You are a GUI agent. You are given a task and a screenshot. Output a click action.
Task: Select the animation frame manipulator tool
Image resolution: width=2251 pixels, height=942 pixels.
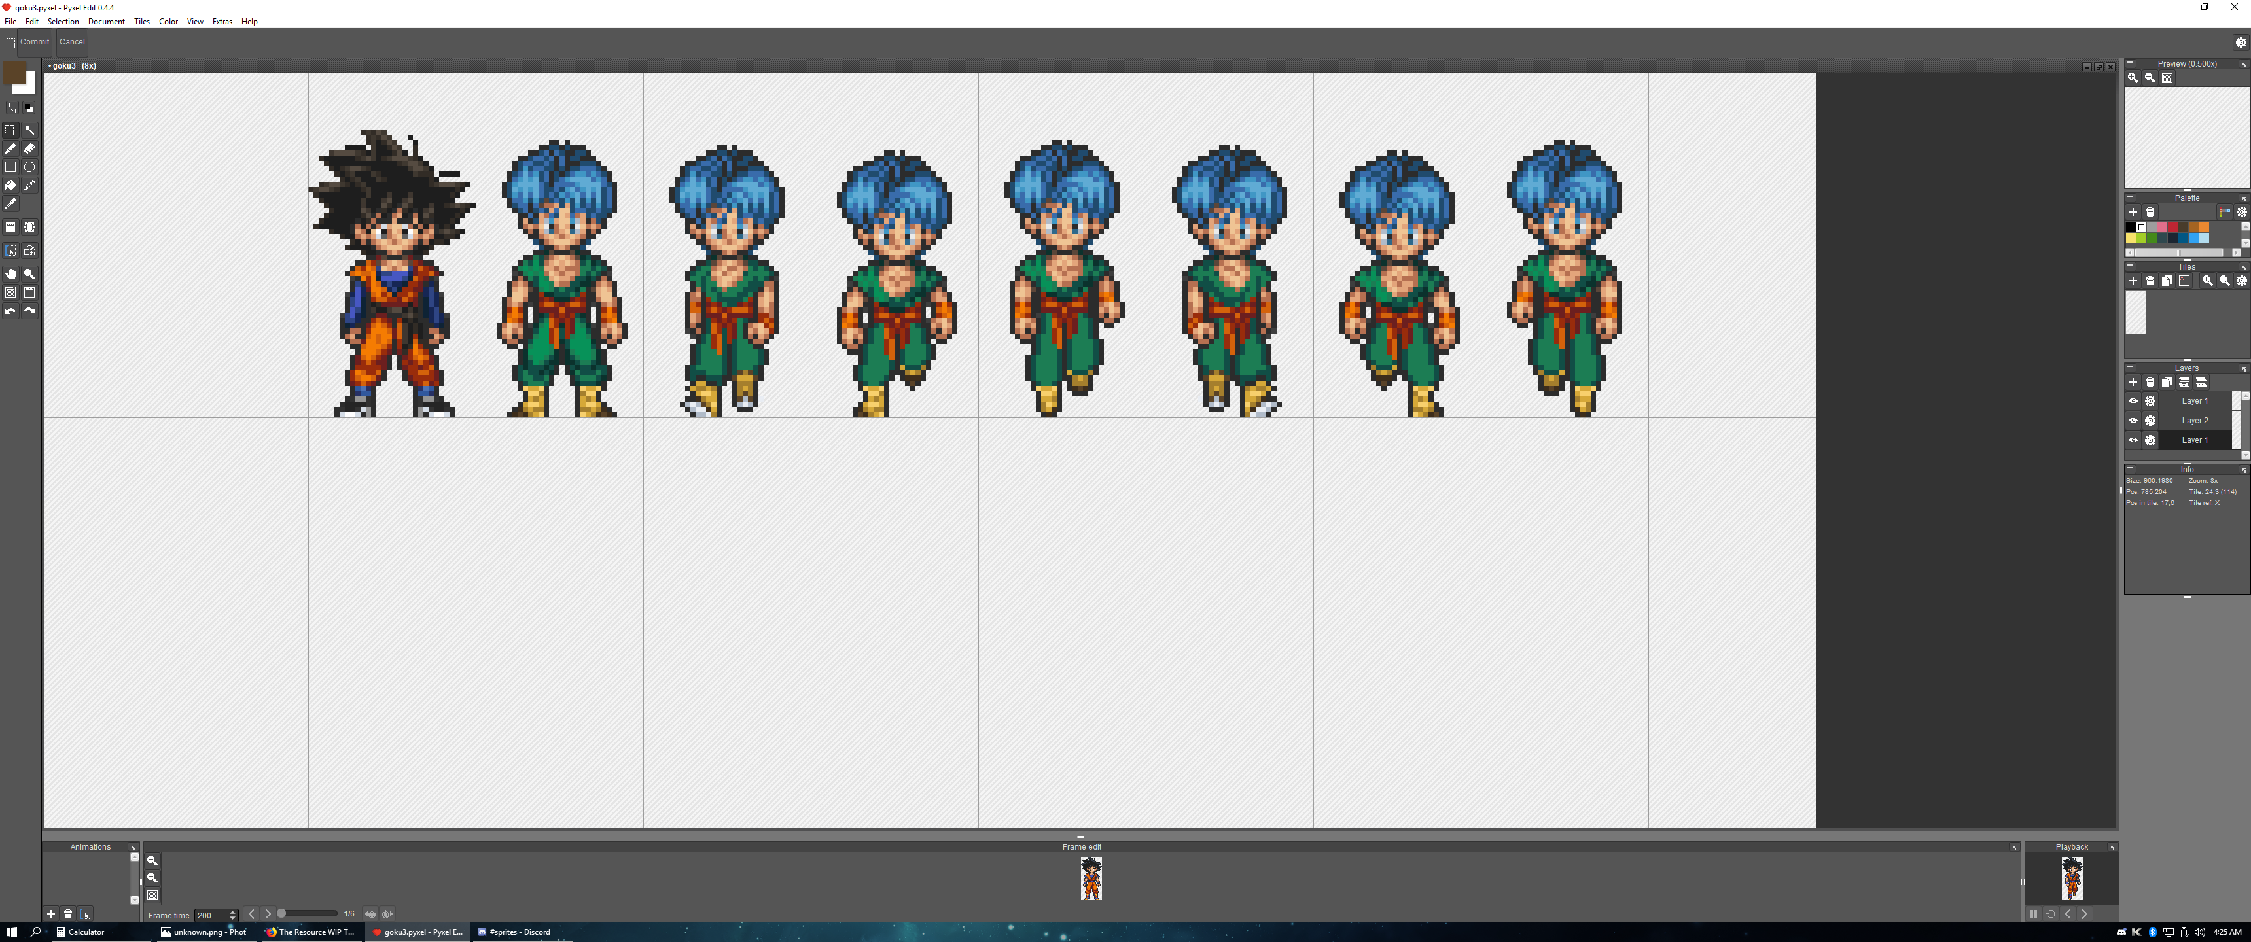29,251
